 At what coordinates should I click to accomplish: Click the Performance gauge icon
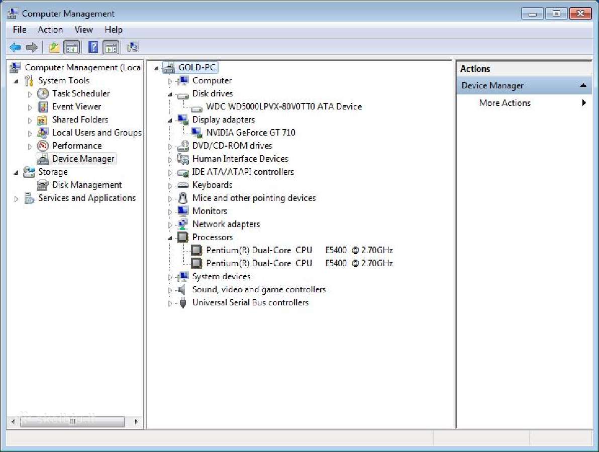click(x=43, y=146)
